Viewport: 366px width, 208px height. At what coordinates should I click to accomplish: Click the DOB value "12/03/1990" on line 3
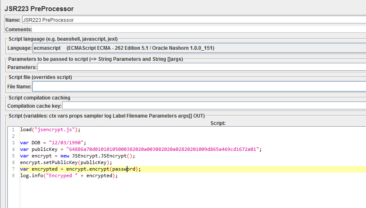(66, 143)
